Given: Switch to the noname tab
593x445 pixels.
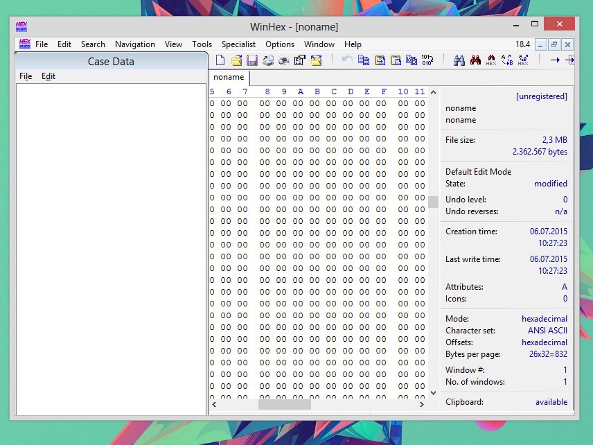Looking at the screenshot, I should [x=228, y=78].
